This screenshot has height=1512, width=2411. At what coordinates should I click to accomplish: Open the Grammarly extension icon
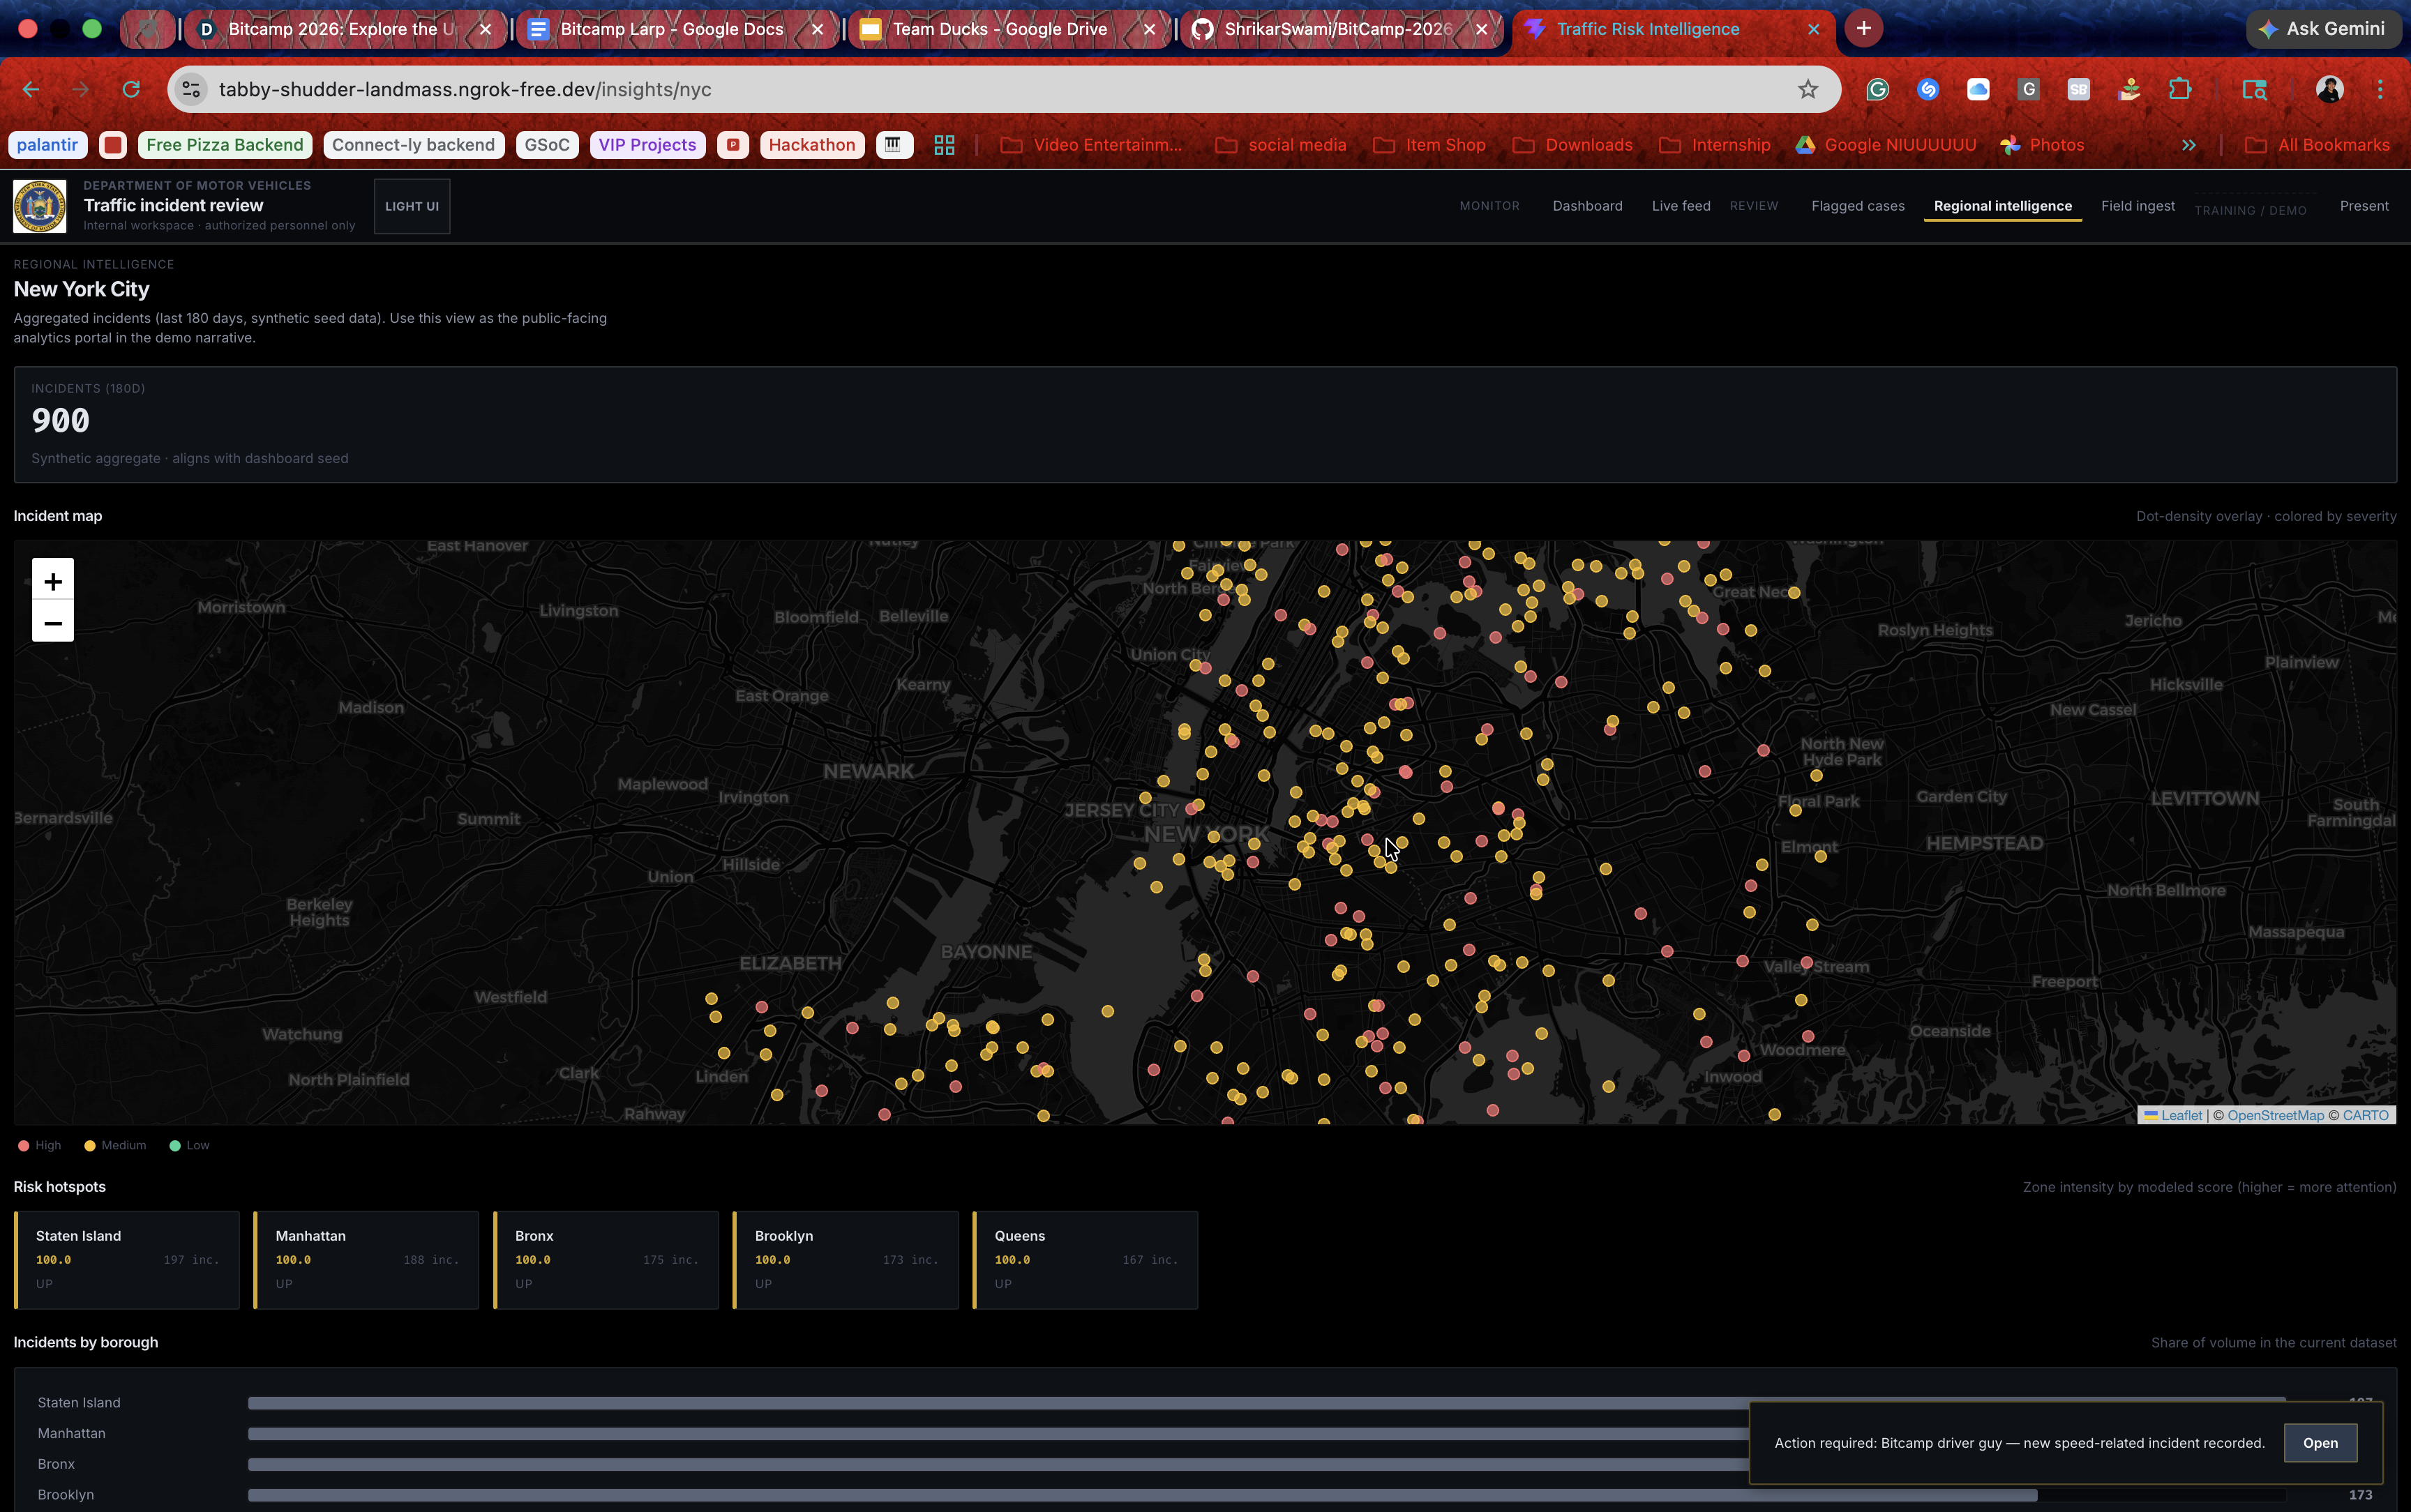1877,90
